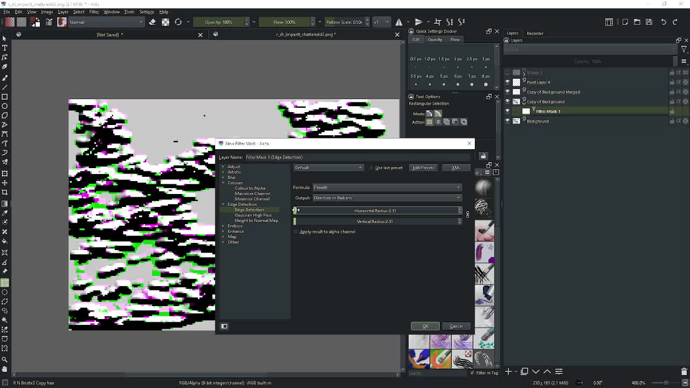The width and height of the screenshot is (690, 388).
Task: Open the brush preset chooser thumbnail
Action: (x=61, y=22)
